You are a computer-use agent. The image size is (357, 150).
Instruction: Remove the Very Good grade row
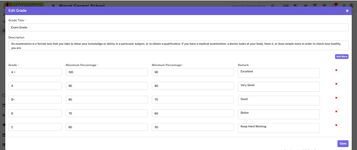336,84
